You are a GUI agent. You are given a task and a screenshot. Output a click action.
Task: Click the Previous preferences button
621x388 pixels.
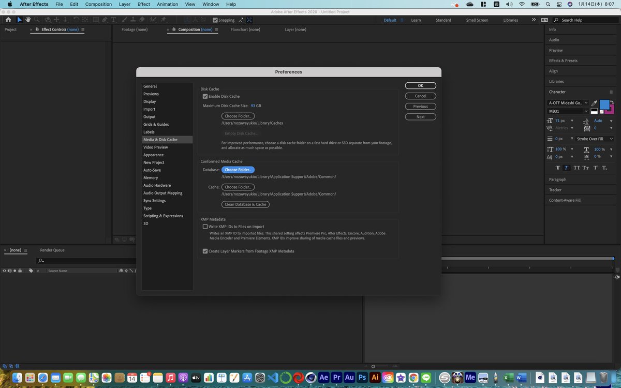coord(420,107)
